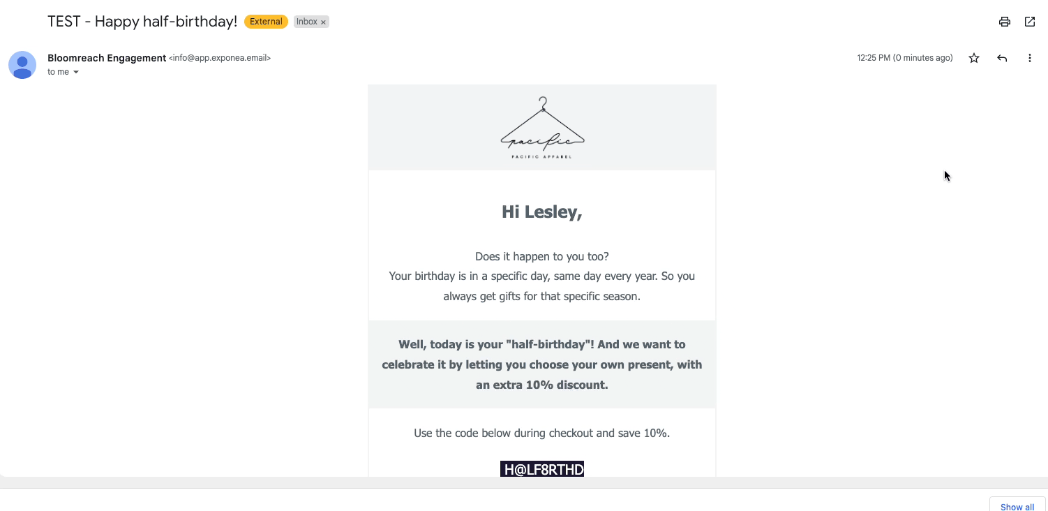Star the half-birthday email
The height and width of the screenshot is (511, 1048).
(x=974, y=59)
